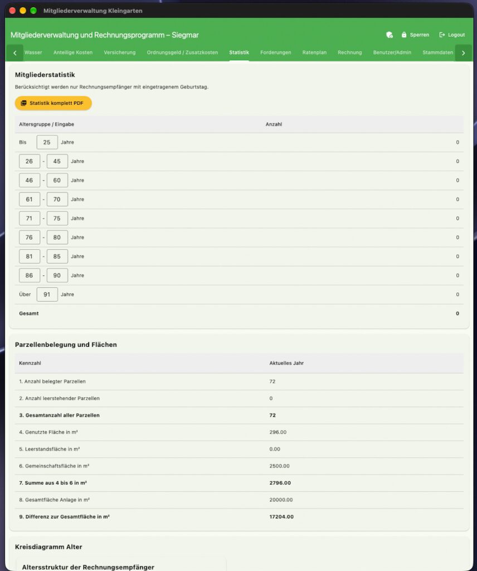The width and height of the screenshot is (477, 571).
Task: Click the Über age field showing 91
Action: click(x=47, y=294)
